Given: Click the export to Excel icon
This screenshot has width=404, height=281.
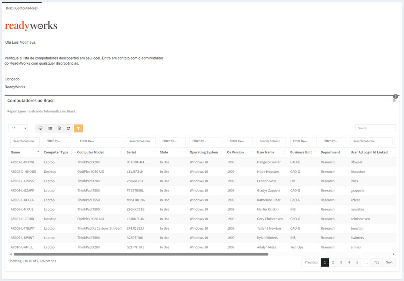Looking at the screenshot, I should pos(59,128).
